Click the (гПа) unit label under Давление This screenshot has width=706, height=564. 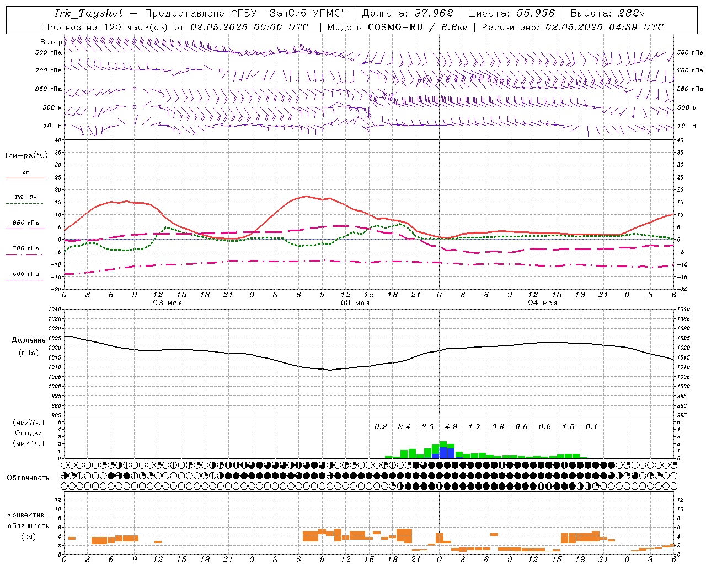pos(29,353)
